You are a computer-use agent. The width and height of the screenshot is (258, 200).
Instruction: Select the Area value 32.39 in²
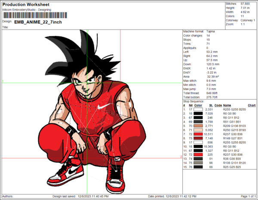213,77
